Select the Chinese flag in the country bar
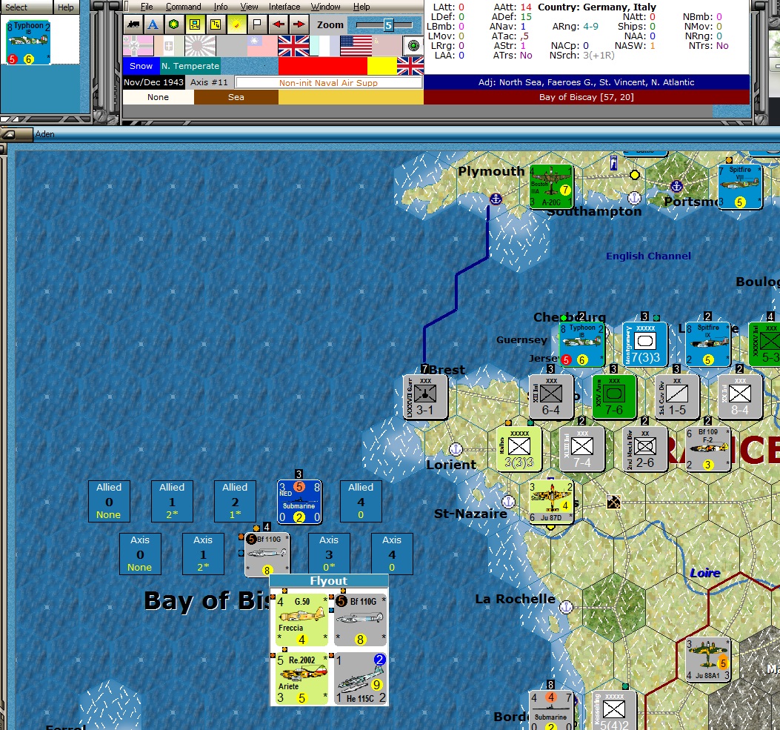 tap(262, 46)
